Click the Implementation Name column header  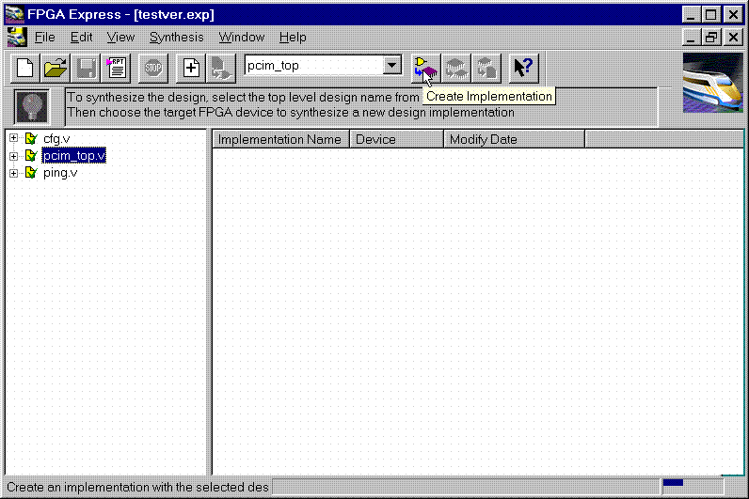(280, 139)
